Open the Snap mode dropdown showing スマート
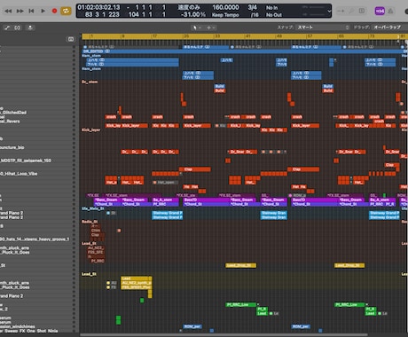Image resolution: width=408 pixels, height=337 pixels. (x=323, y=27)
